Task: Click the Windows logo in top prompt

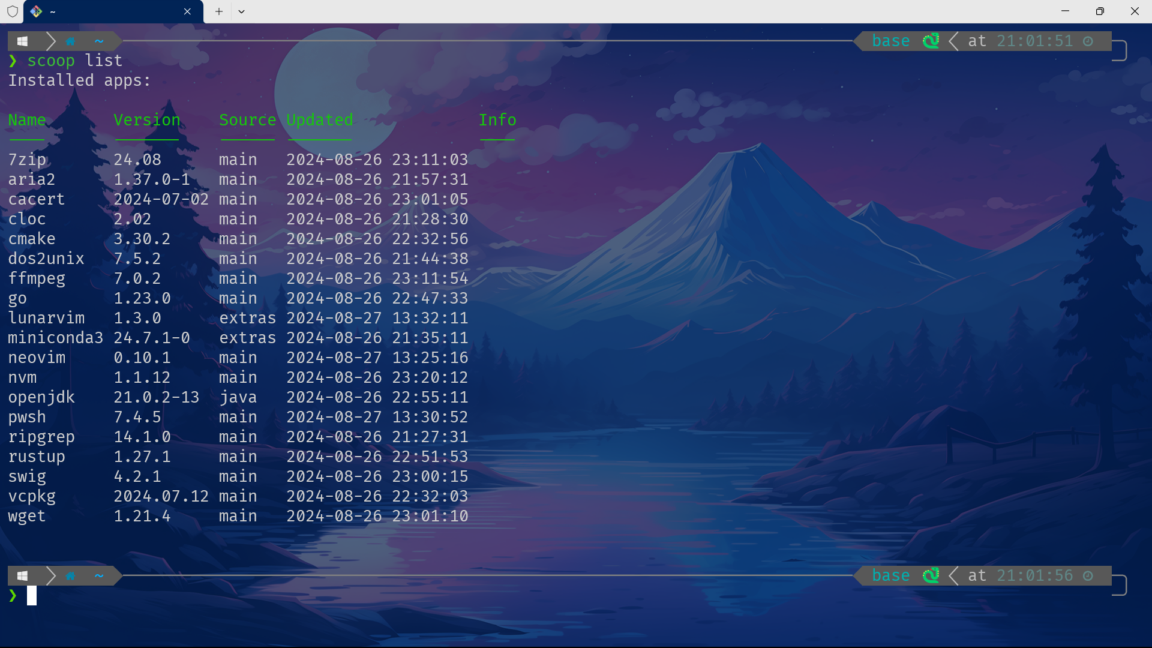Action: 22,41
